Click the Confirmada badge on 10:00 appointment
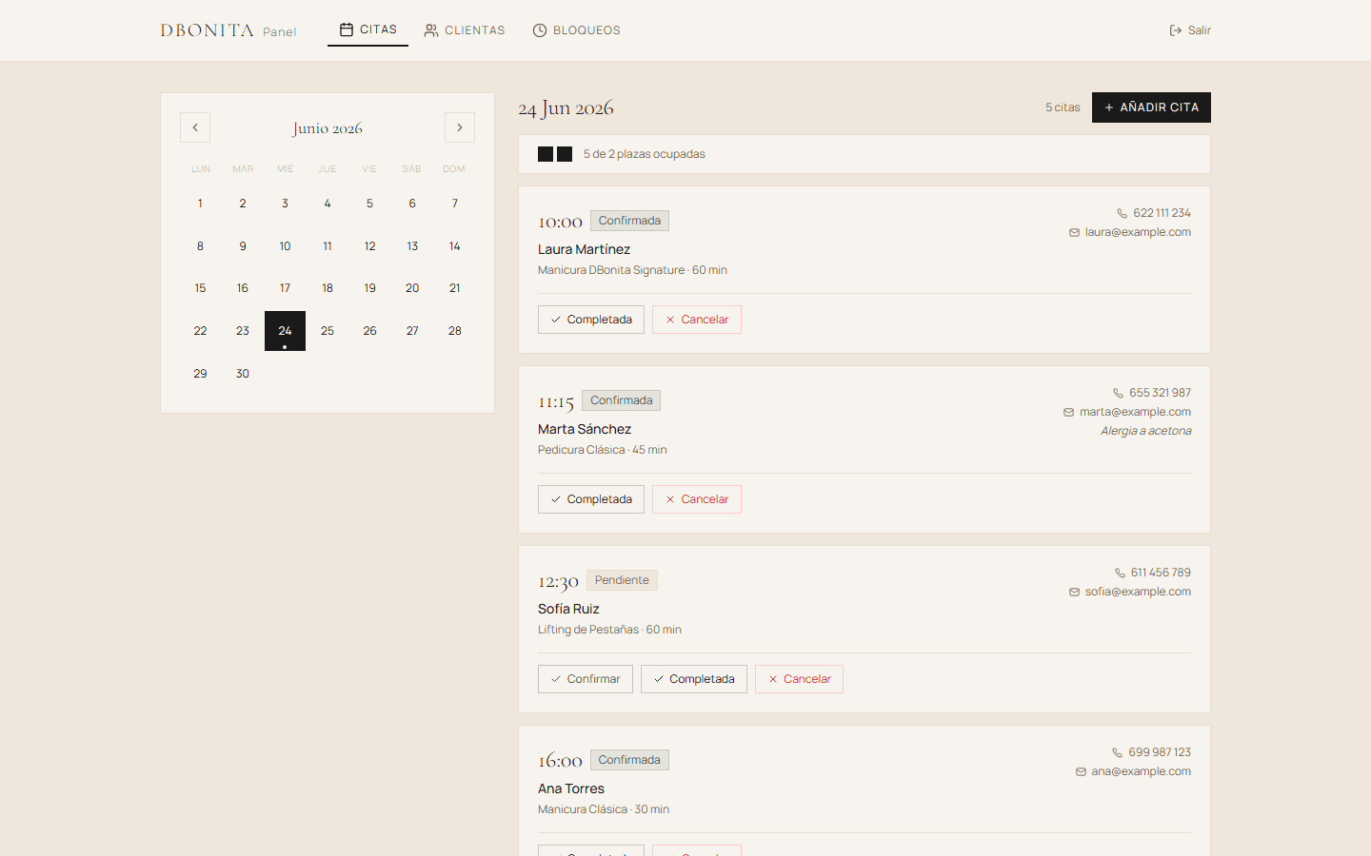Viewport: 1371px width, 856px height. (x=629, y=221)
